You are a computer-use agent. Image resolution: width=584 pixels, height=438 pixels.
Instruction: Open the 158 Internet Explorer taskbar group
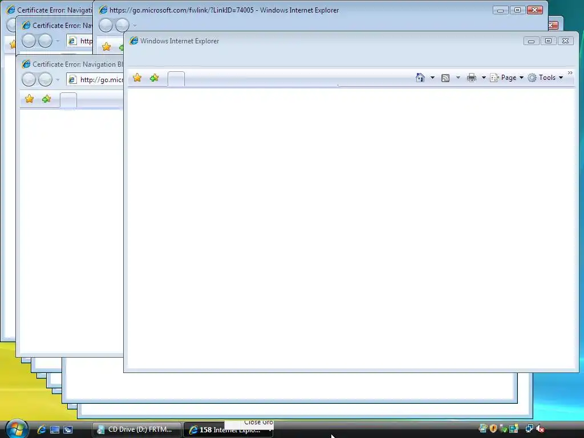tap(229, 430)
